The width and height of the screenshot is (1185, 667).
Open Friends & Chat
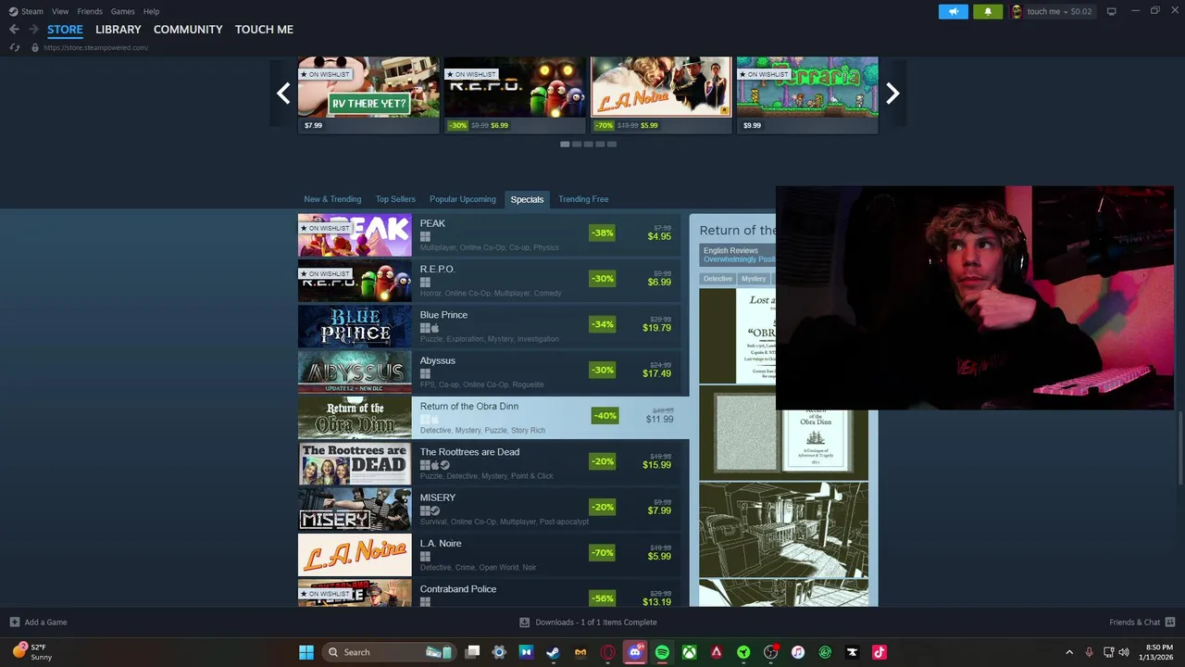1141,623
